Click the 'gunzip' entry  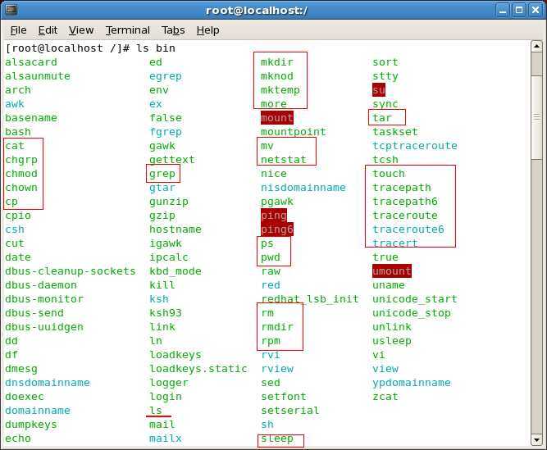tap(169, 202)
